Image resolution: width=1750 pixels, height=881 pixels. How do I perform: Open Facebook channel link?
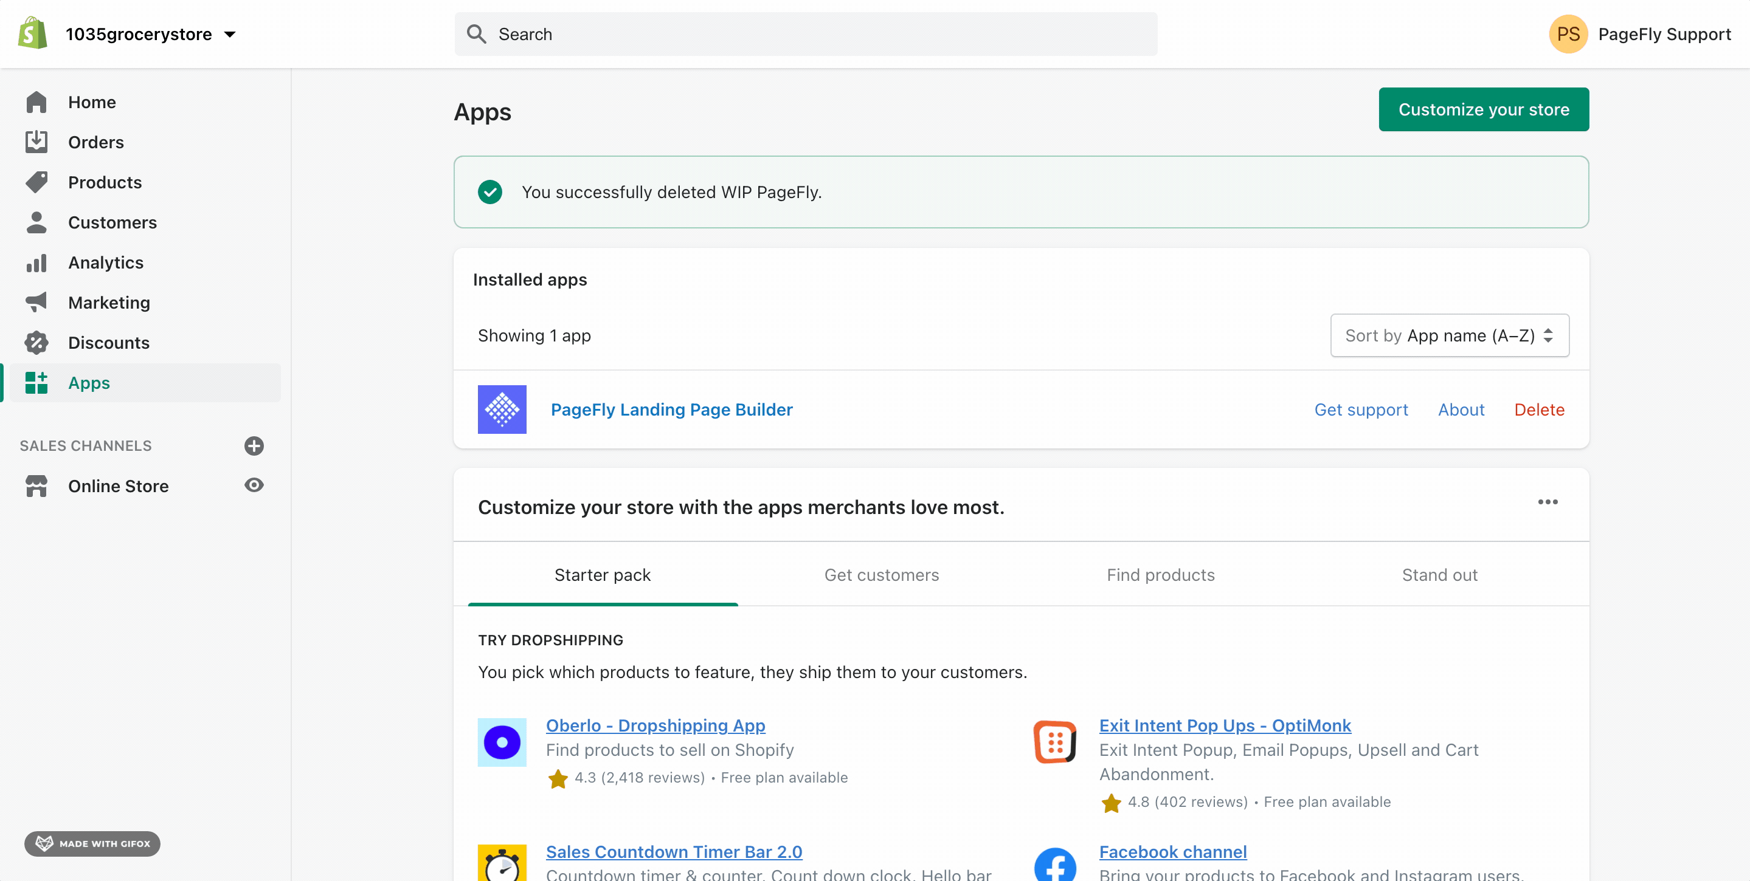[x=1172, y=852]
